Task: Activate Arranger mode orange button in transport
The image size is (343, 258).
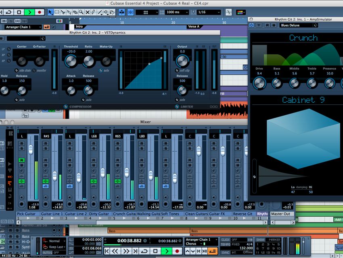Action: [x=213, y=251]
